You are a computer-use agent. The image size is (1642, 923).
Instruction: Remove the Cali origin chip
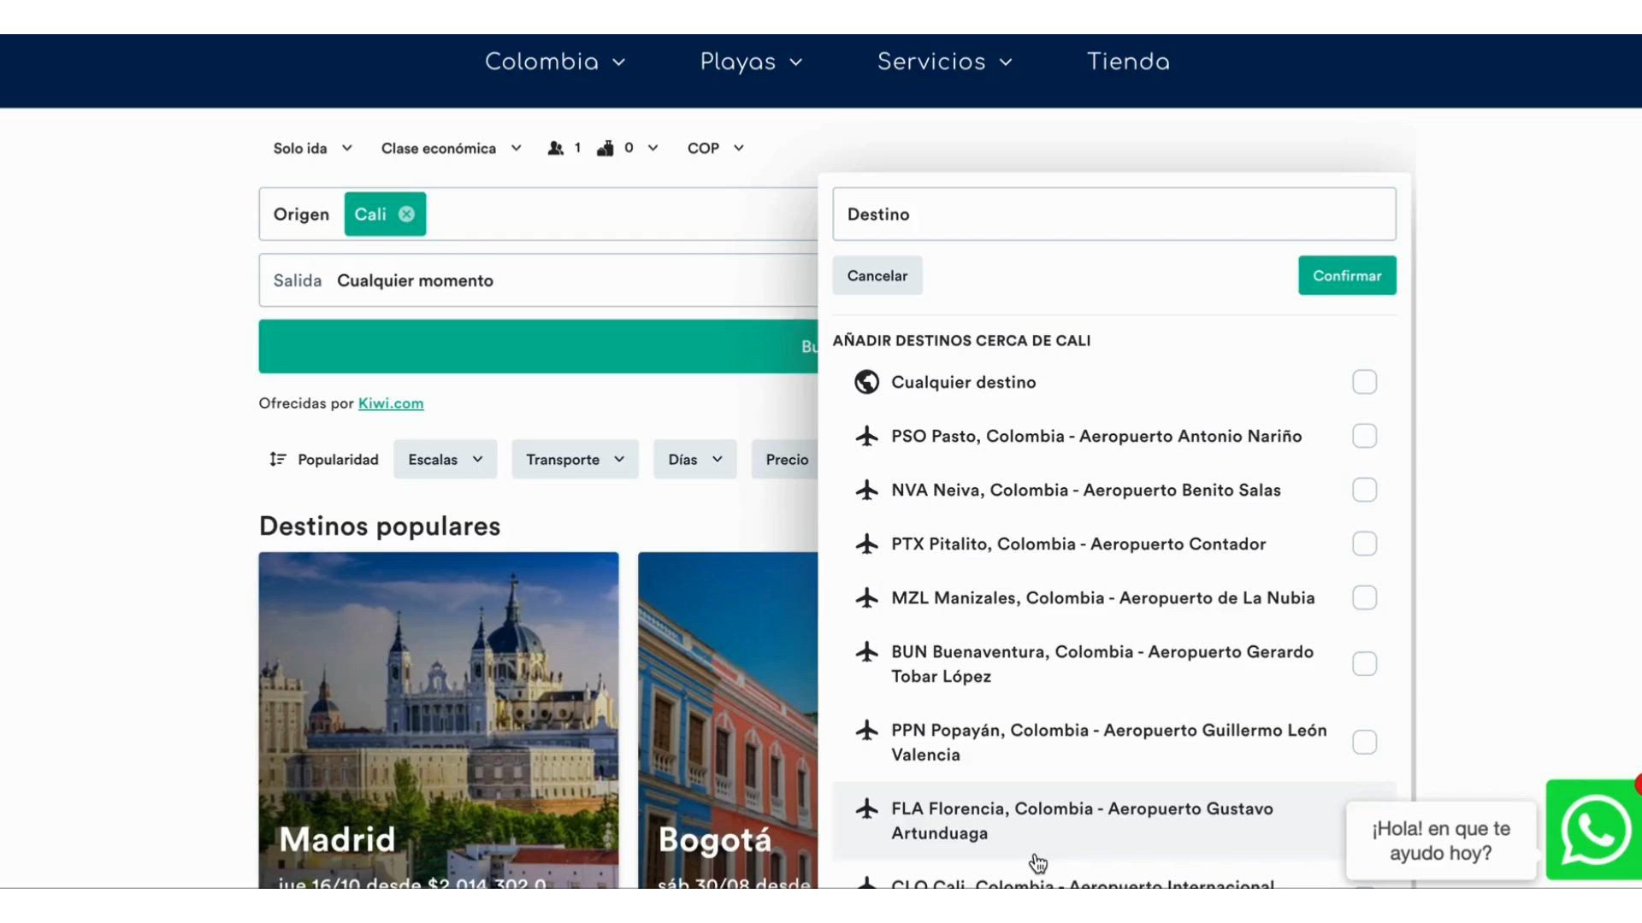pyautogui.click(x=406, y=214)
